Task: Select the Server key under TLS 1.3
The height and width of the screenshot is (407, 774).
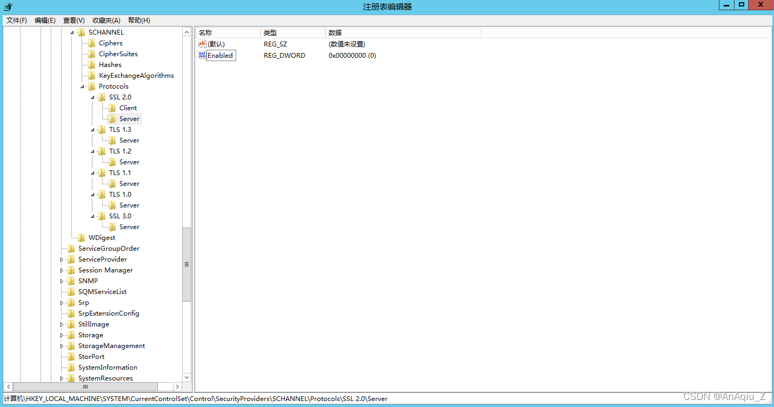Action: [x=129, y=141]
